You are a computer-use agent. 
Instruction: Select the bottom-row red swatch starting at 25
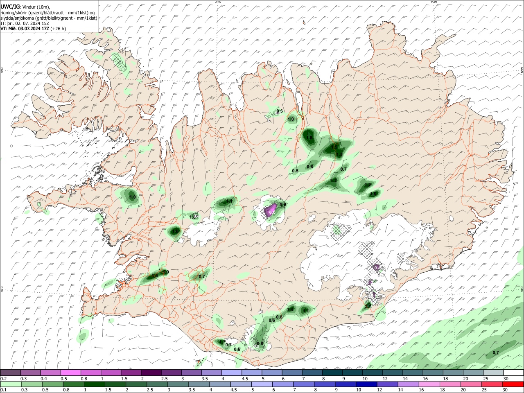click(x=492, y=384)
